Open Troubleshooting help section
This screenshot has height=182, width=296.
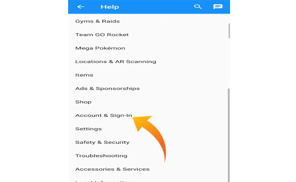[x=101, y=156]
